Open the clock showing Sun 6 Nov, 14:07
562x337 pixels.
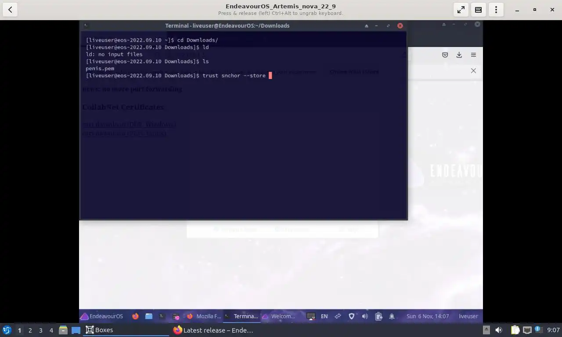tap(428, 316)
